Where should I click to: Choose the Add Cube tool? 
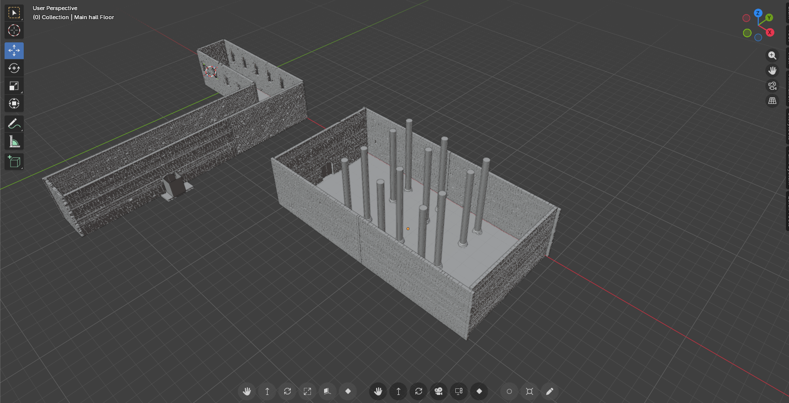(14, 161)
